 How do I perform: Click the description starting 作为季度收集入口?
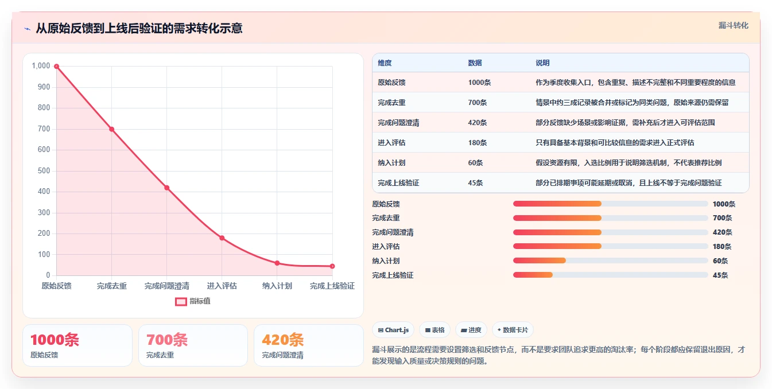(x=635, y=83)
